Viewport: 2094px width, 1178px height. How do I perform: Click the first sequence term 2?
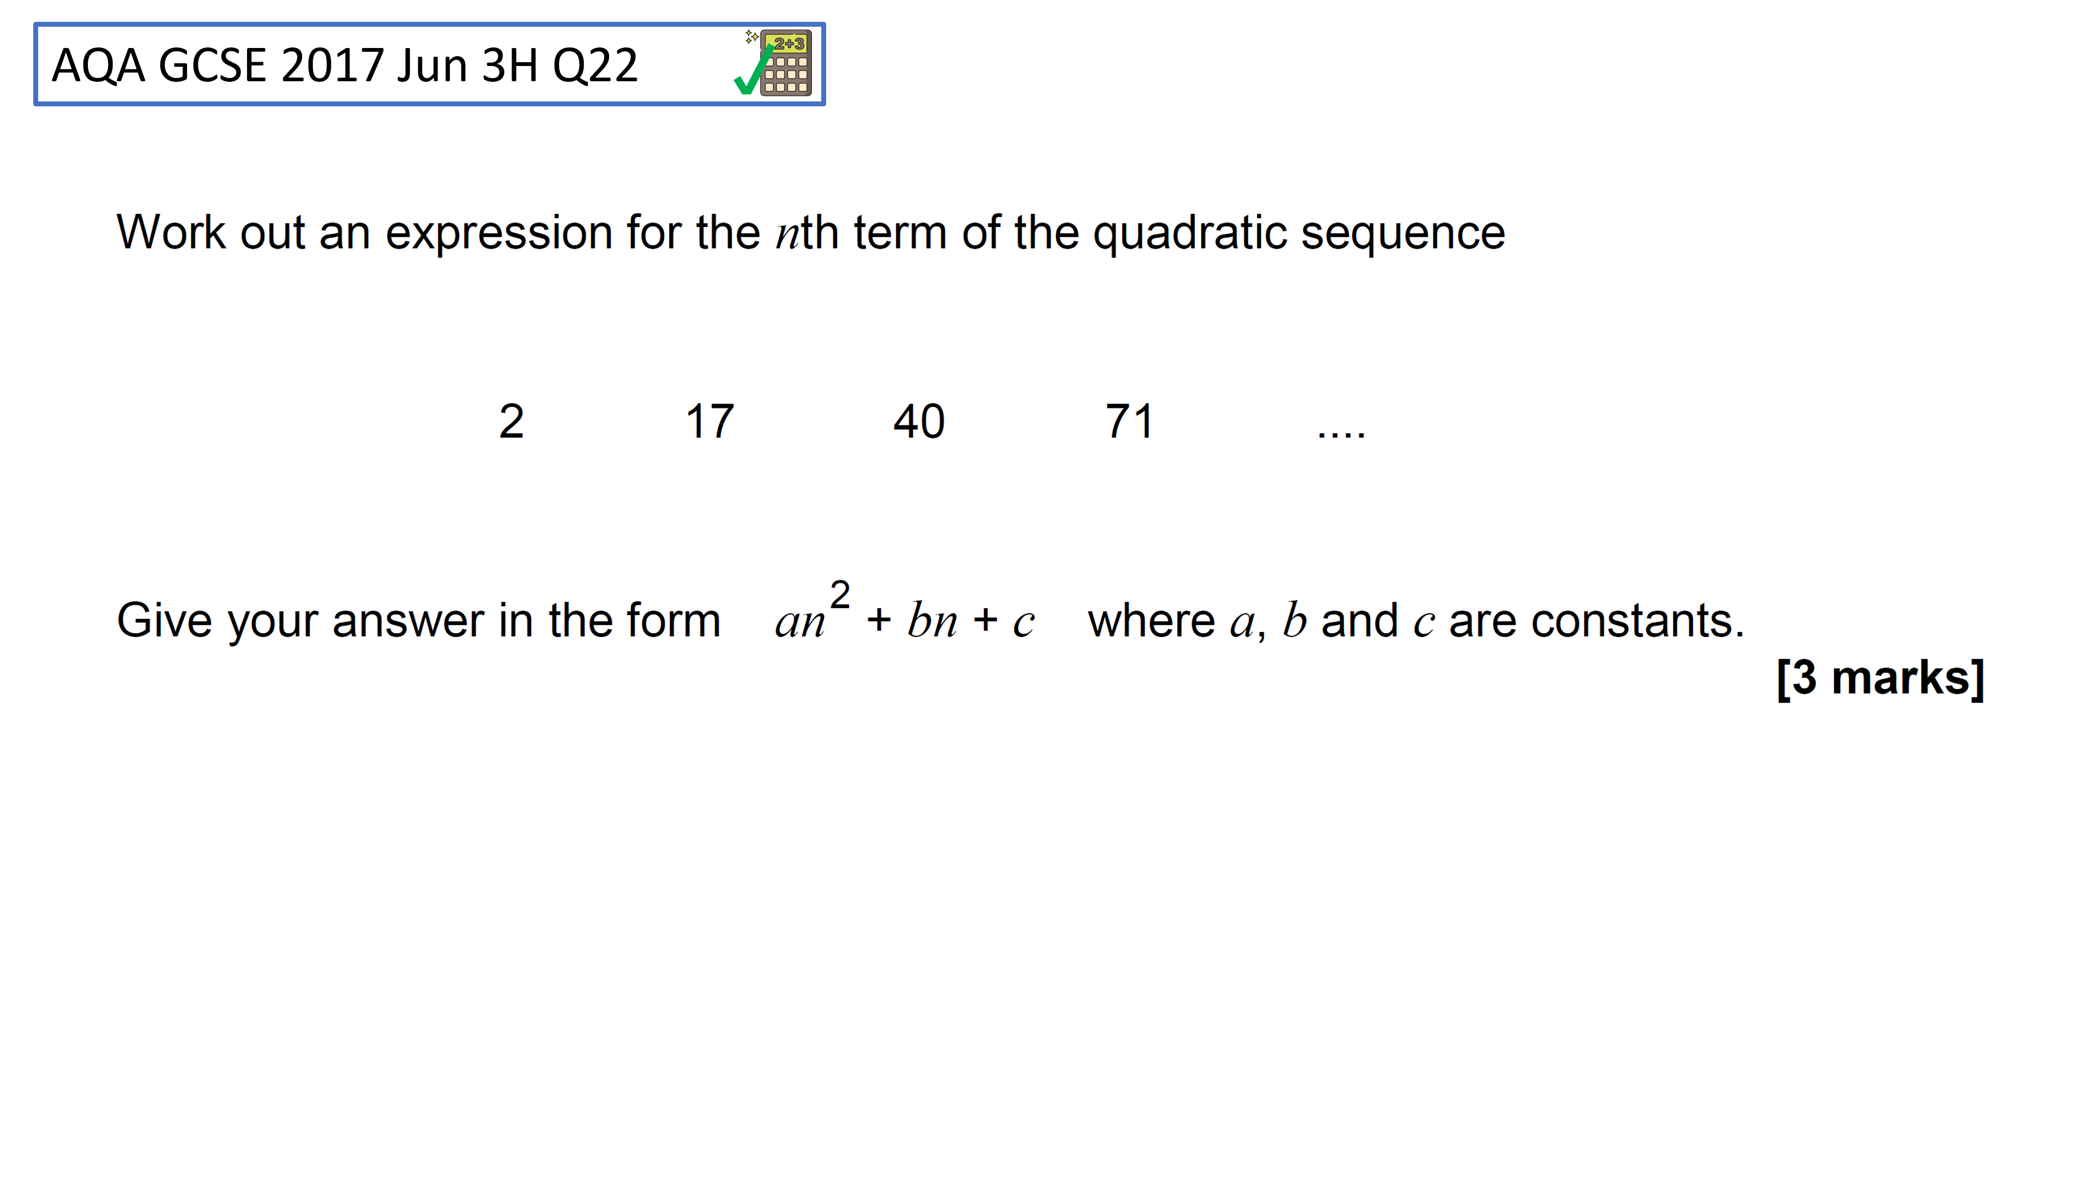tap(512, 421)
